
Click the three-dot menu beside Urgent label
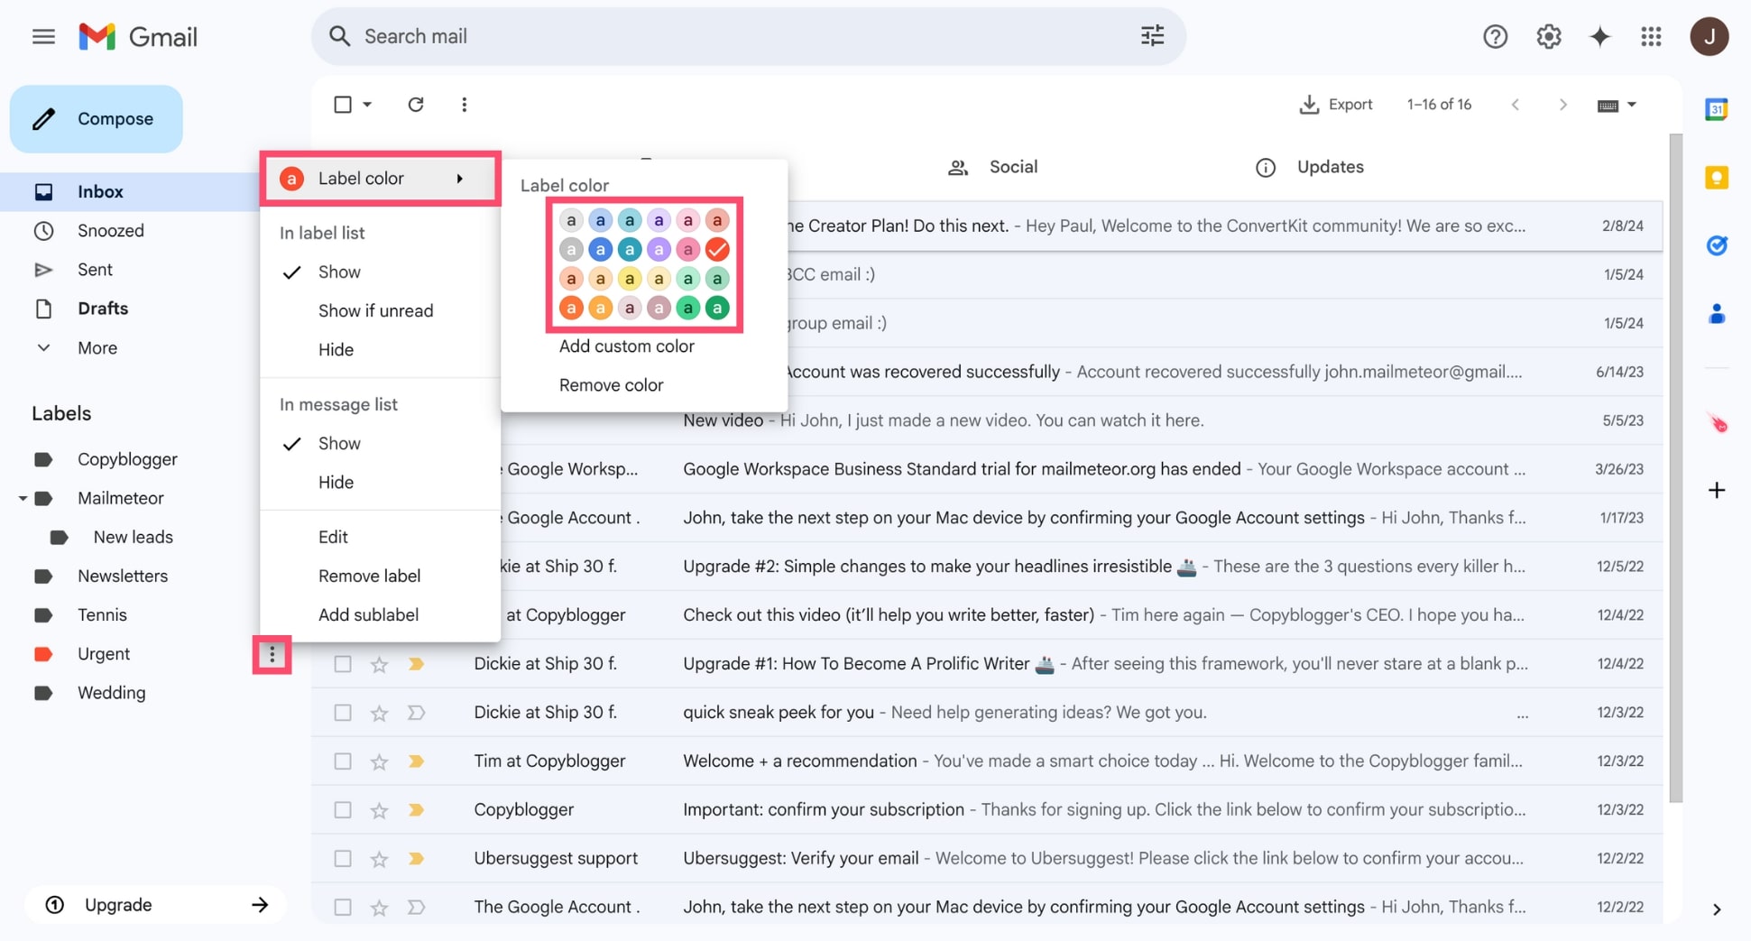(x=272, y=655)
